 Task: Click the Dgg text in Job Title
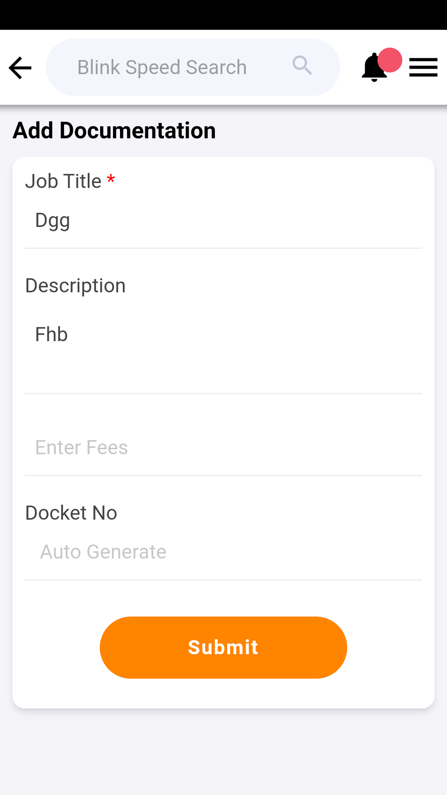pos(53,220)
